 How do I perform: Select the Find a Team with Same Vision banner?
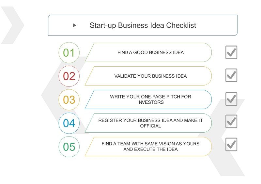148,147
